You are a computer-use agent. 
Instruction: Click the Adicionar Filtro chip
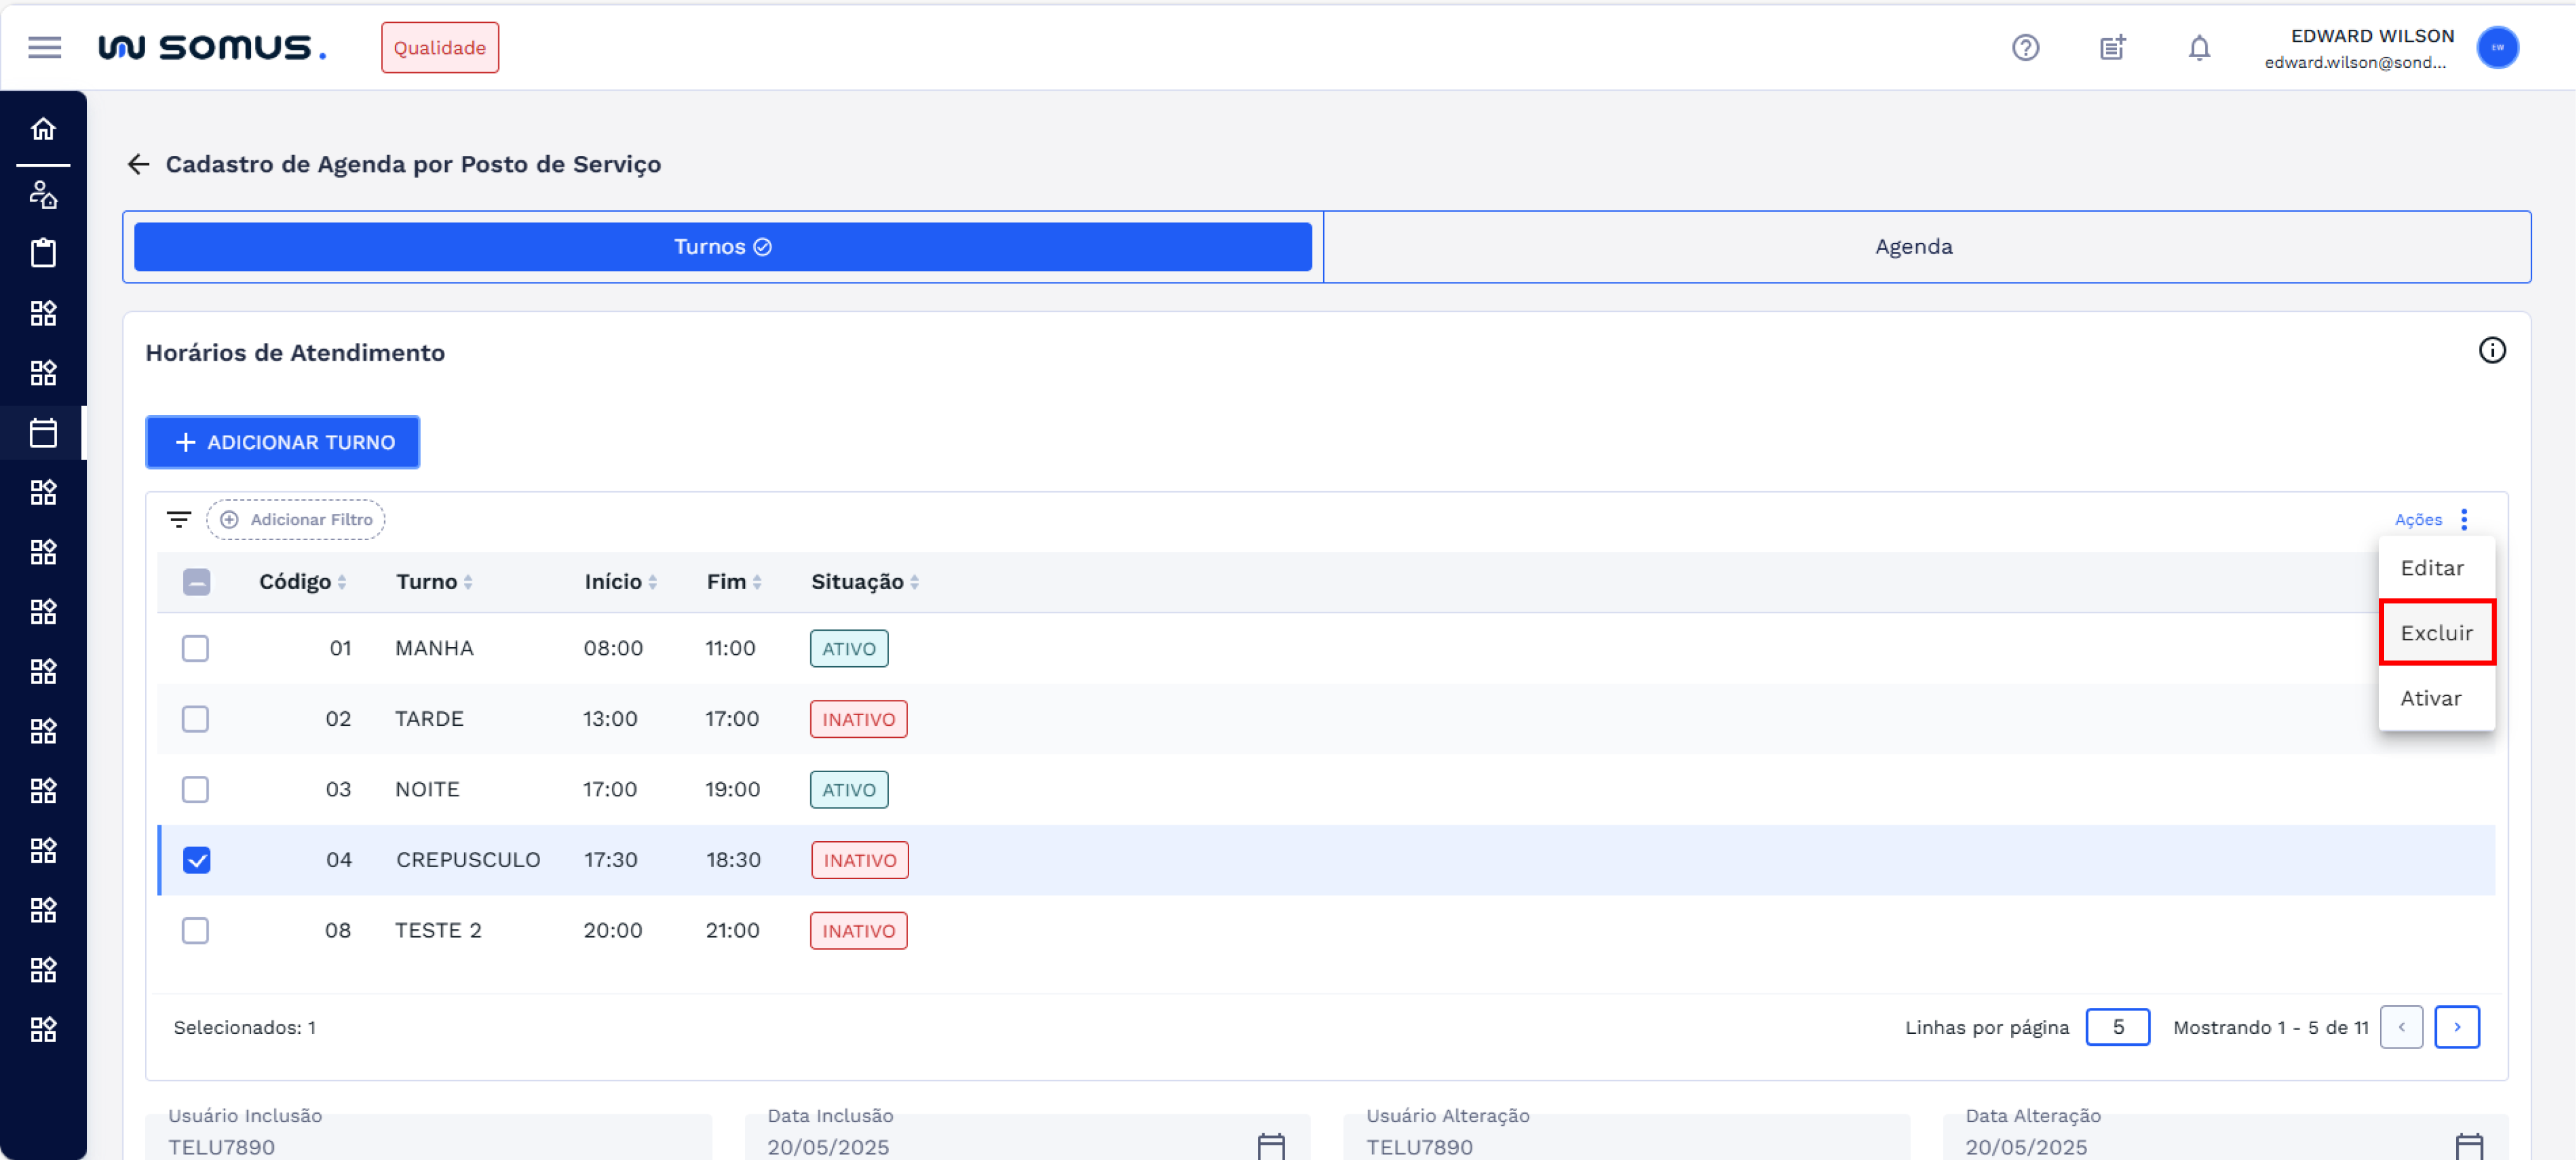tap(296, 519)
